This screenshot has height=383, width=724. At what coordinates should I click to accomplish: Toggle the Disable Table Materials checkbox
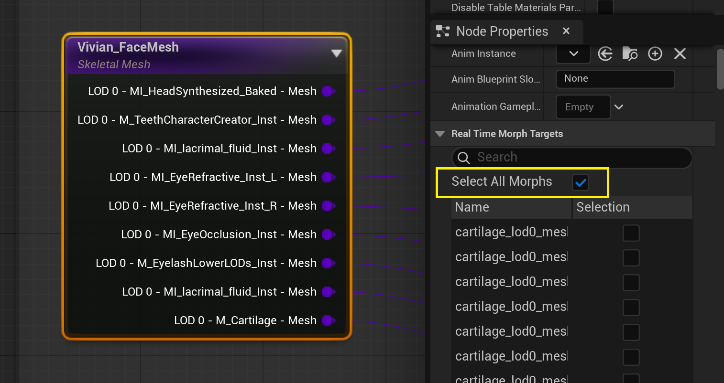[605, 7]
